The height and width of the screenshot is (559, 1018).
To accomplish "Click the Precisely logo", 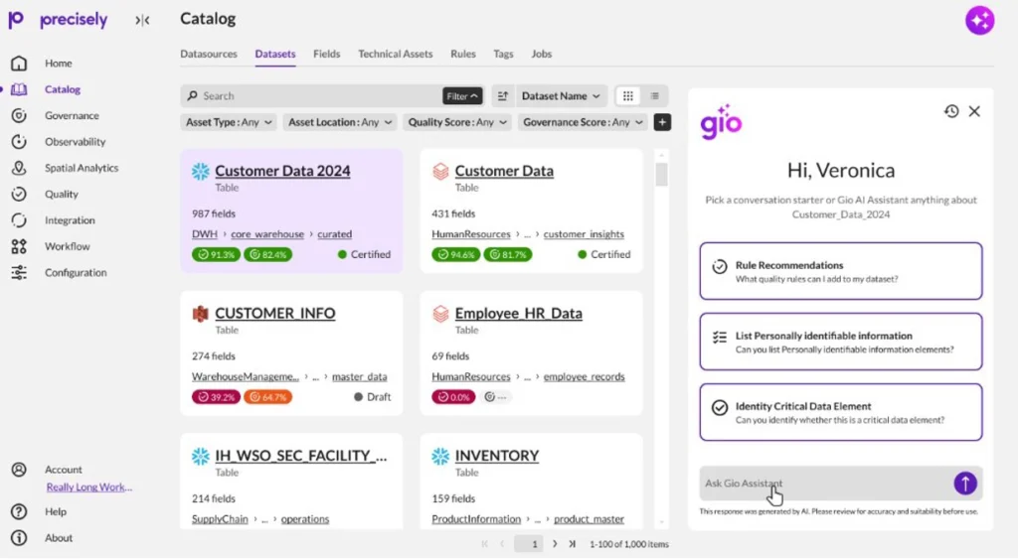I will pyautogui.click(x=57, y=20).
